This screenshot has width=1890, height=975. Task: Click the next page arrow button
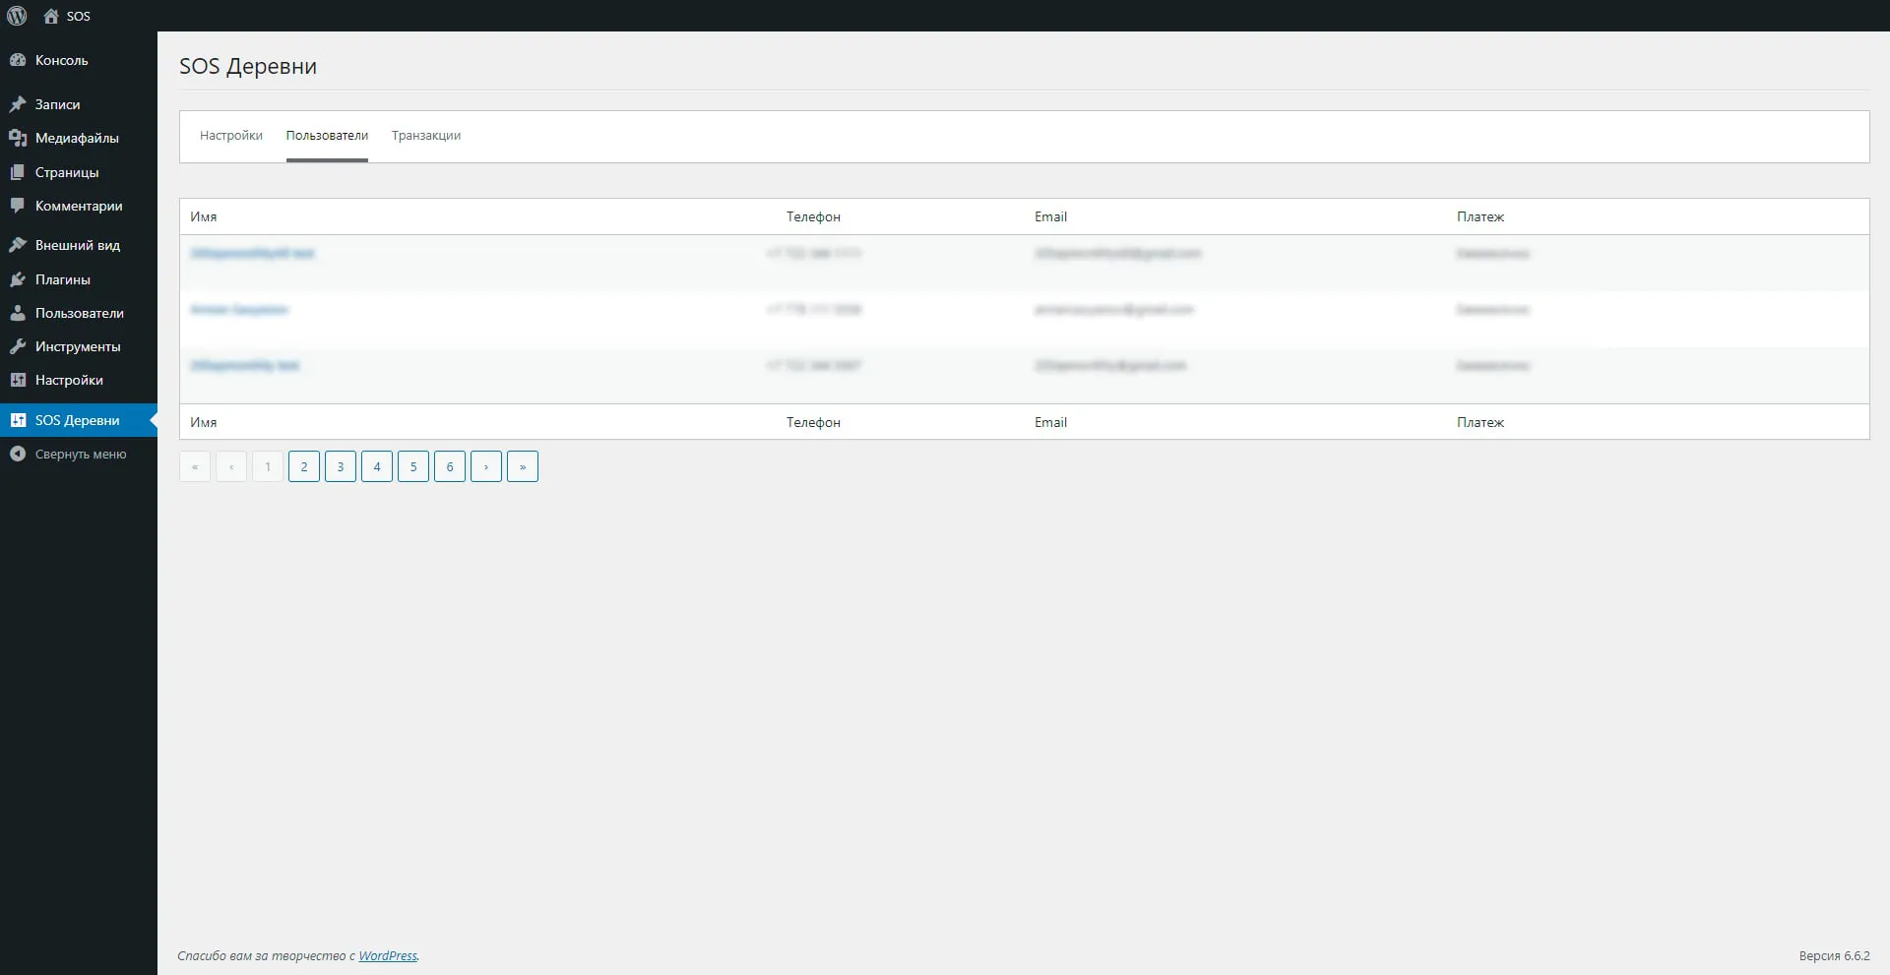(x=486, y=466)
